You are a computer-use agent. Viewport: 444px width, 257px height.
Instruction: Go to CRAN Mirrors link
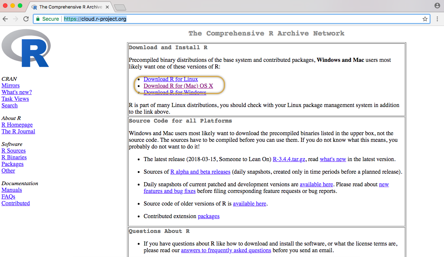(x=10, y=86)
